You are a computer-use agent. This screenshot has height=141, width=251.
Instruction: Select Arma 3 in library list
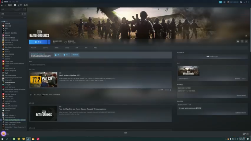(x=7, y=50)
